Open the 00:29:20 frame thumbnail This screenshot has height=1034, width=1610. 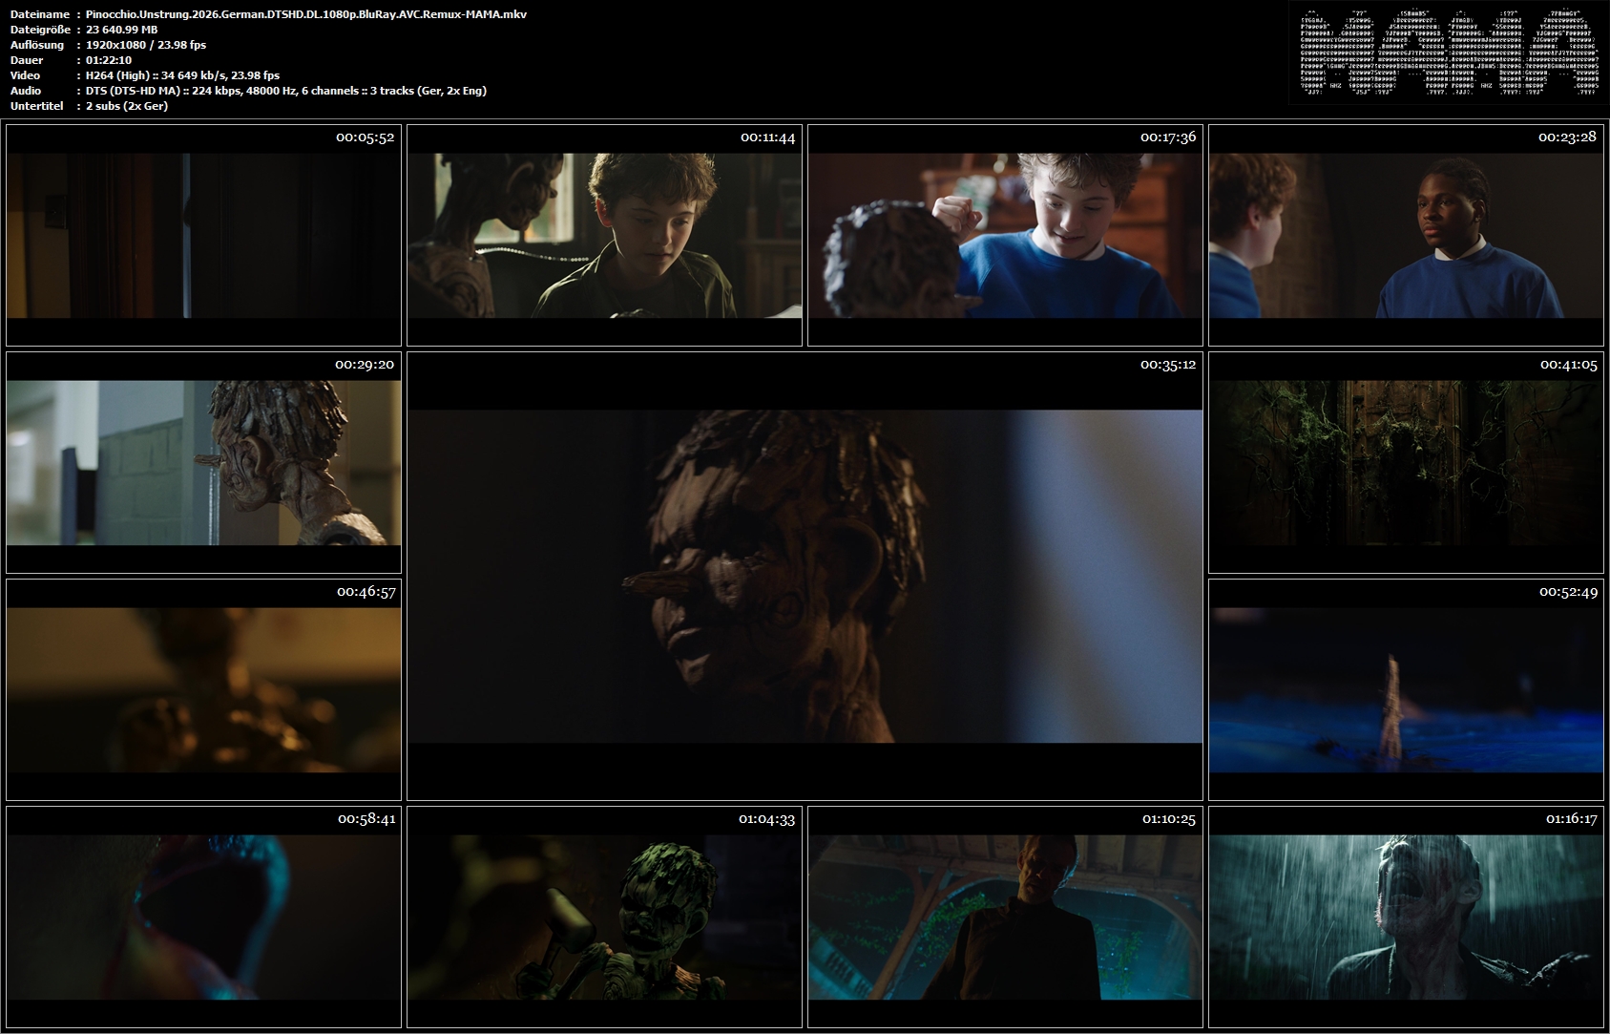point(203,462)
